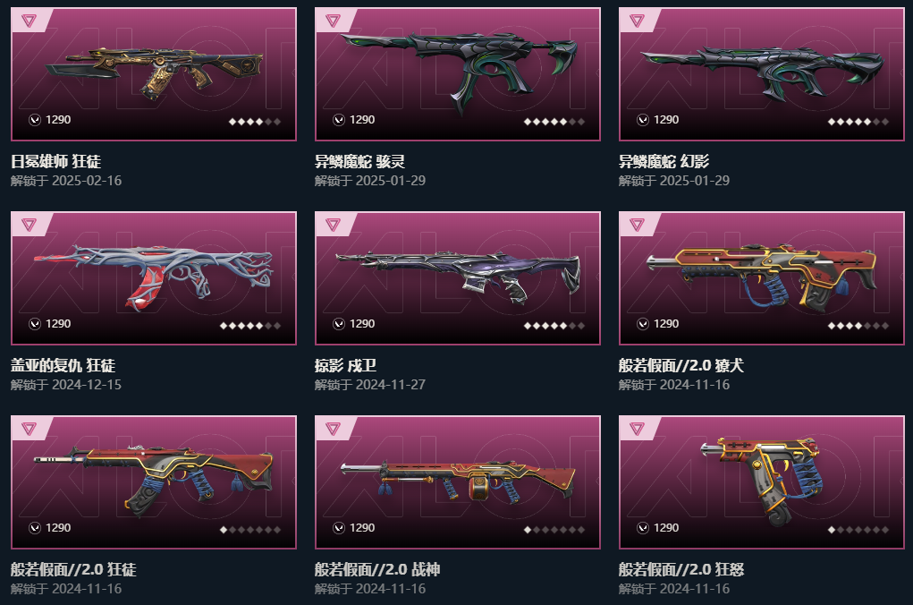This screenshot has width=913, height=605.
Task: Select the 异鳞魔蛇 幻影 weapon skin image
Action: point(763,72)
